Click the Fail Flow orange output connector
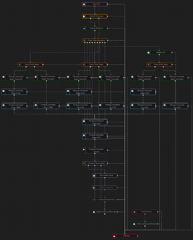 point(137,236)
